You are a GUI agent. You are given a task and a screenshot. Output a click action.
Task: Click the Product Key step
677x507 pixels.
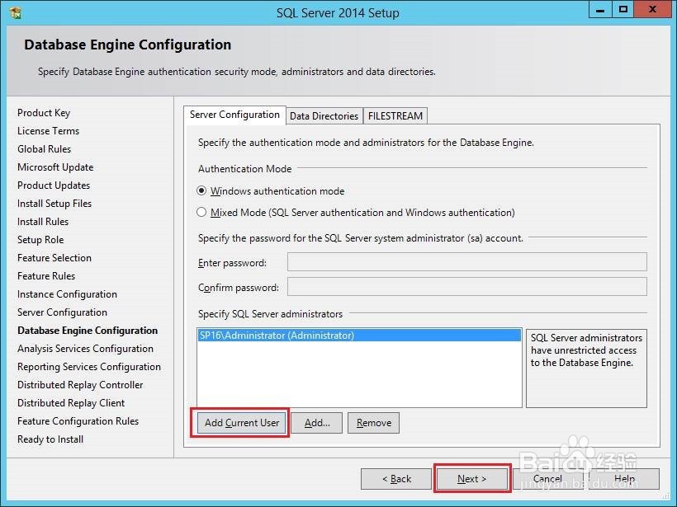(x=44, y=113)
